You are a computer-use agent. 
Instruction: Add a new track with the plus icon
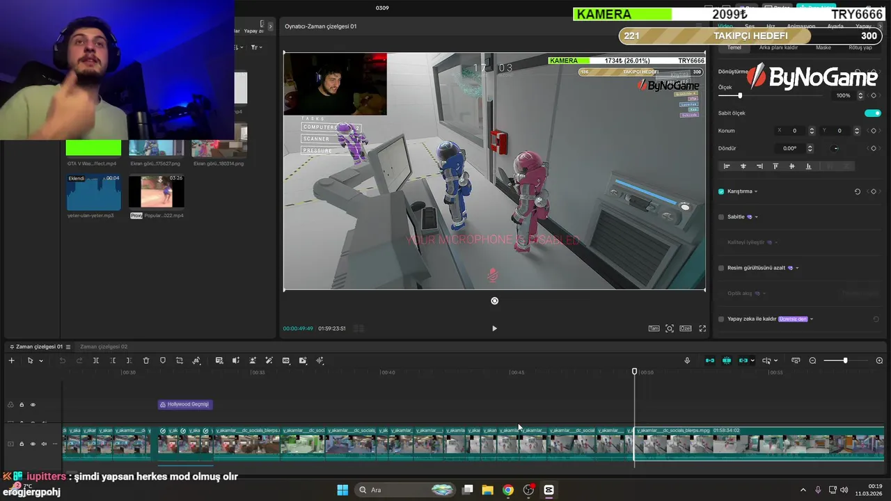[x=11, y=360]
